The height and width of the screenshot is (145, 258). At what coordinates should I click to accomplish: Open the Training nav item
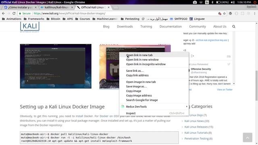[x=146, y=27]
